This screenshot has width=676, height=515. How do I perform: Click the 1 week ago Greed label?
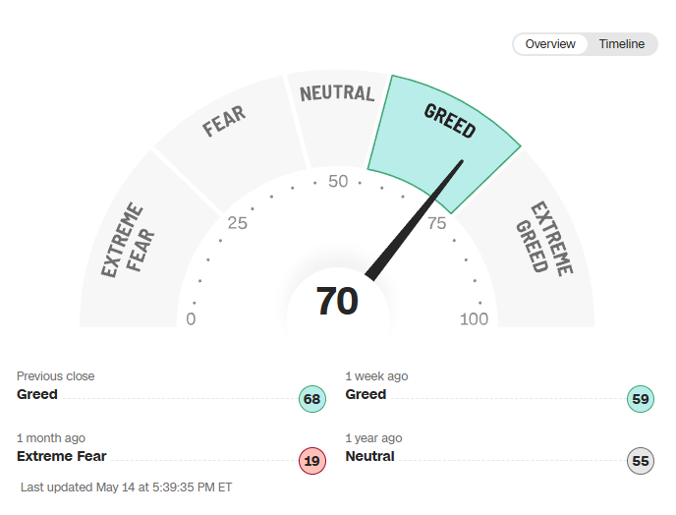(366, 394)
